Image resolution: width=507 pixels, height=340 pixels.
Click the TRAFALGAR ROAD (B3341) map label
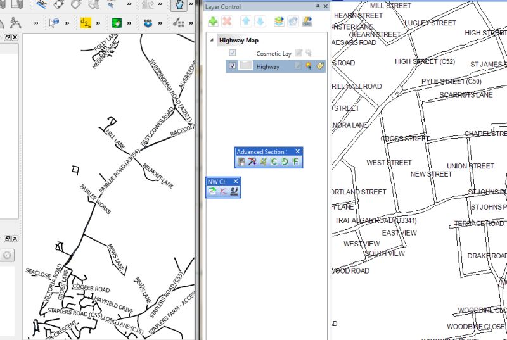tap(376, 220)
